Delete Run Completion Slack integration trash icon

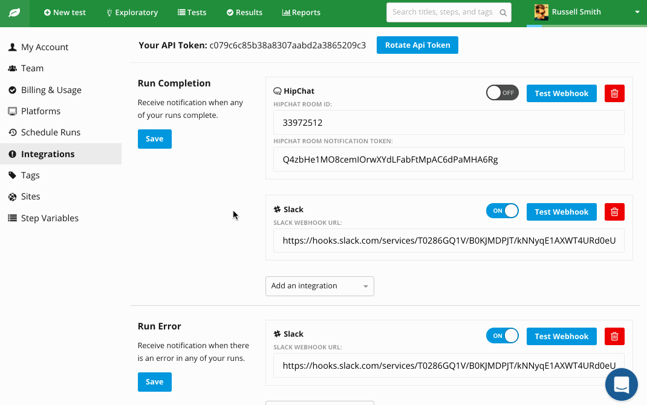point(614,212)
